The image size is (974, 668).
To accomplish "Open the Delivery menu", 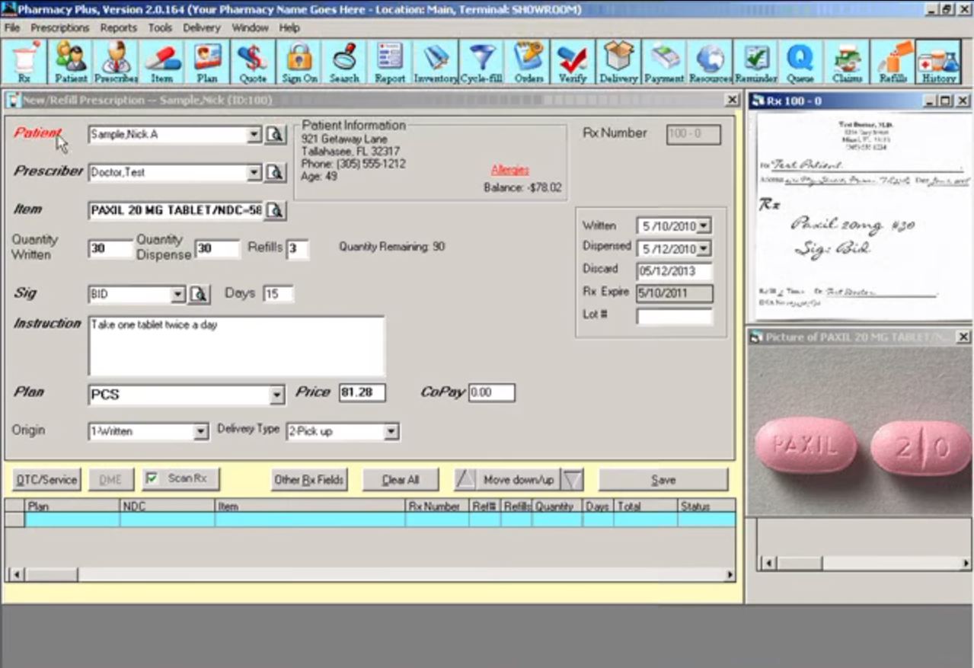I will tap(202, 27).
